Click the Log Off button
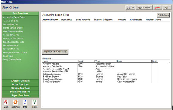Image resolution: width=173 pixels, height=110 pixels. pos(130,7)
